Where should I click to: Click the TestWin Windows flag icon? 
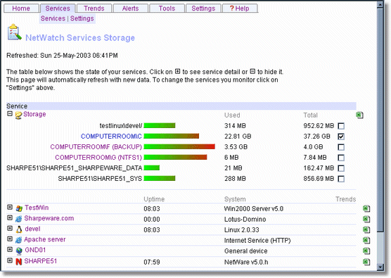[19, 208]
